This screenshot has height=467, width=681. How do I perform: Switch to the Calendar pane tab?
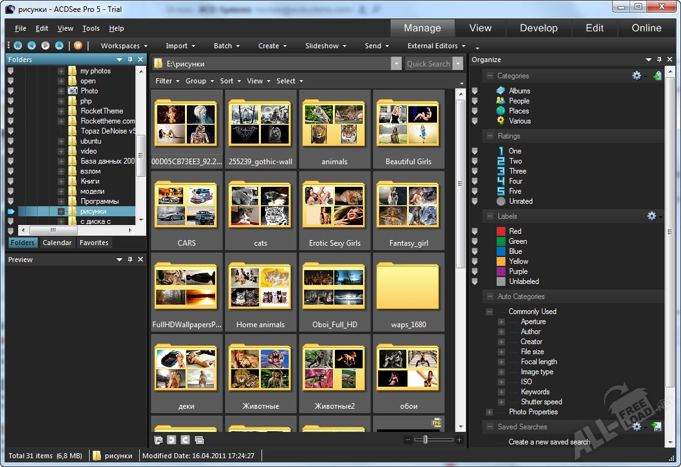(x=57, y=243)
